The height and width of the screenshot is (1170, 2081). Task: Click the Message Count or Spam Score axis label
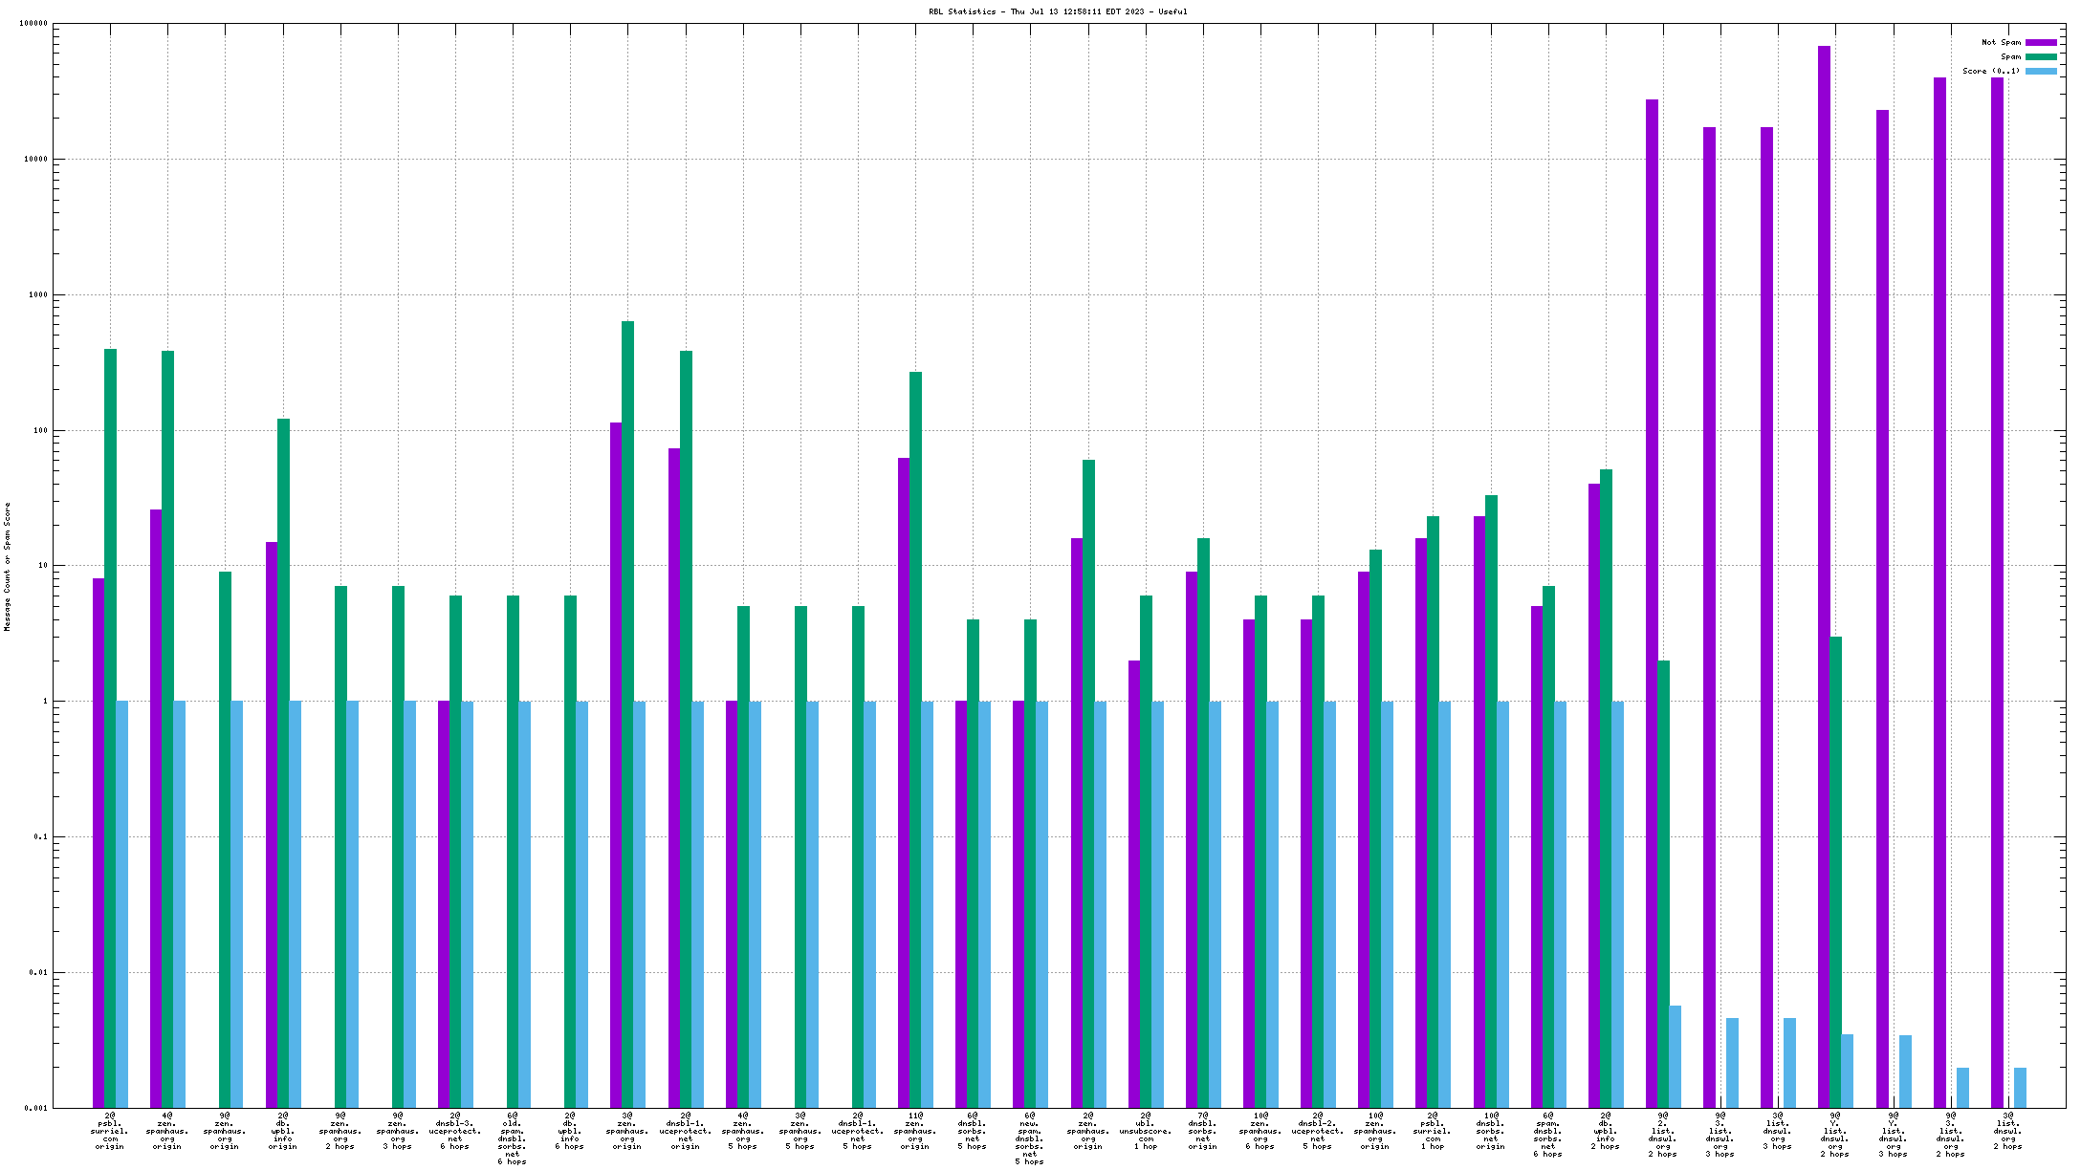pyautogui.click(x=8, y=567)
